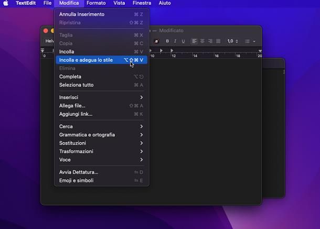Choose Incolla e adegua lo stile
Viewport: 320px width, 229px height.
point(101,60)
